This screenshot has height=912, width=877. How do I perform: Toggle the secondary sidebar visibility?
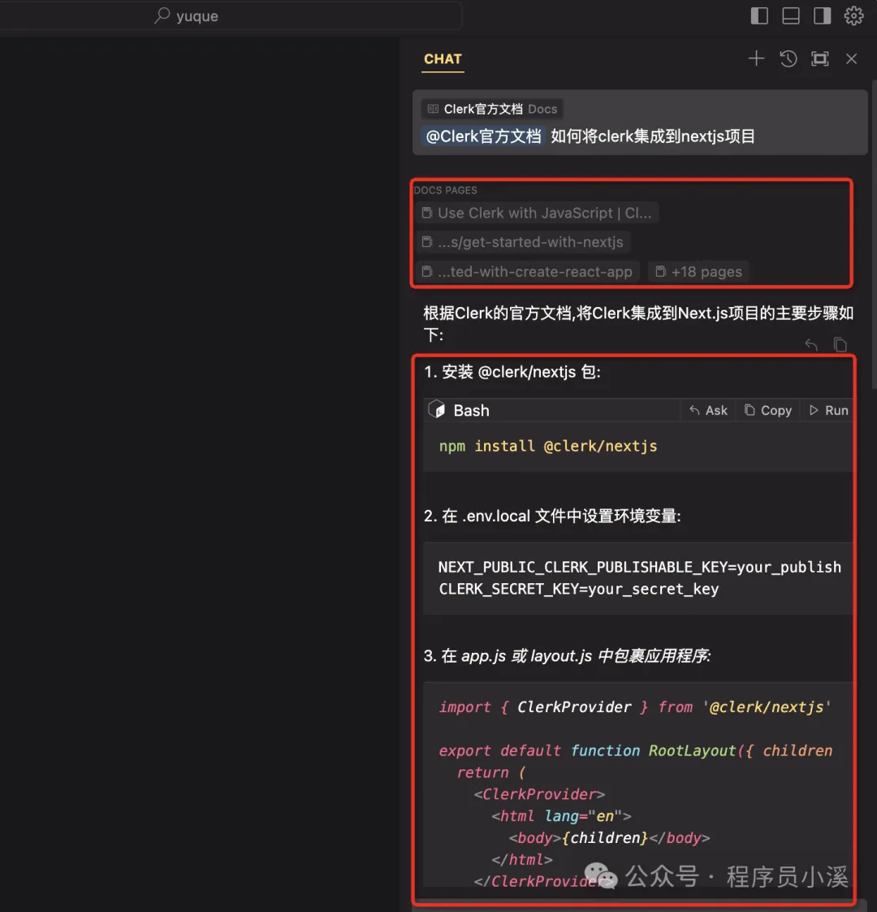tap(822, 15)
